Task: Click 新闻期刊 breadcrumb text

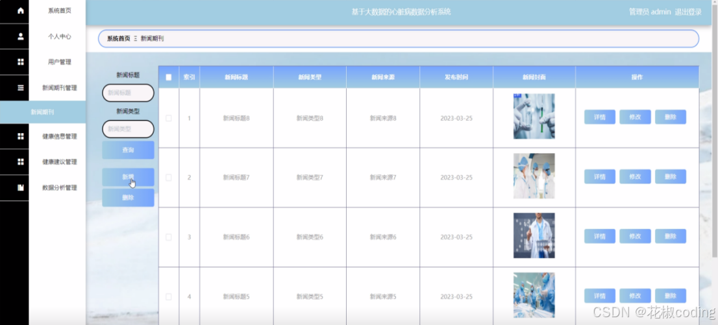Action: pyautogui.click(x=152, y=39)
